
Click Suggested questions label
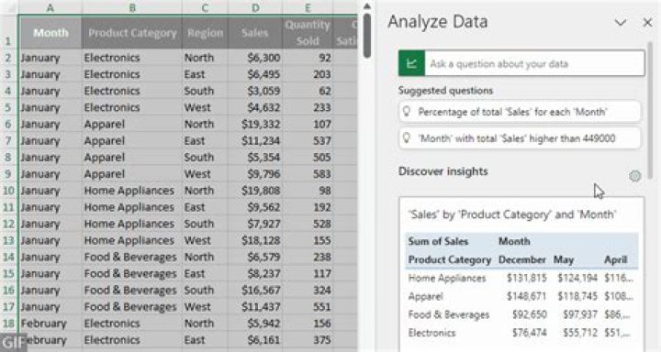(445, 90)
